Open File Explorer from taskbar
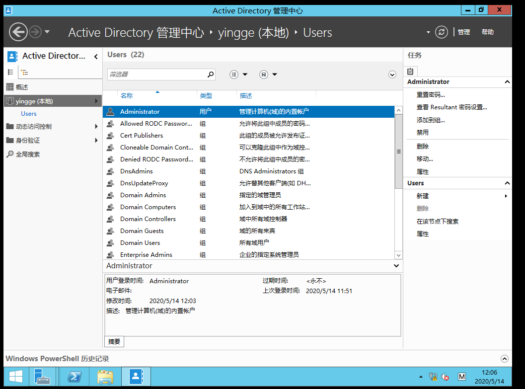Viewport: 525px width, 389px height. coord(105,377)
